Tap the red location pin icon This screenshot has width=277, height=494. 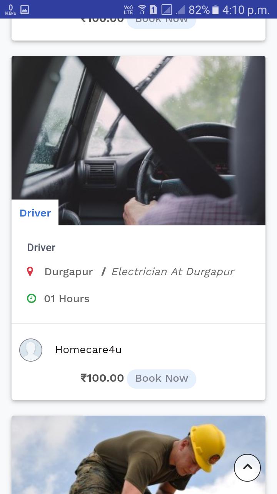pyautogui.click(x=30, y=271)
